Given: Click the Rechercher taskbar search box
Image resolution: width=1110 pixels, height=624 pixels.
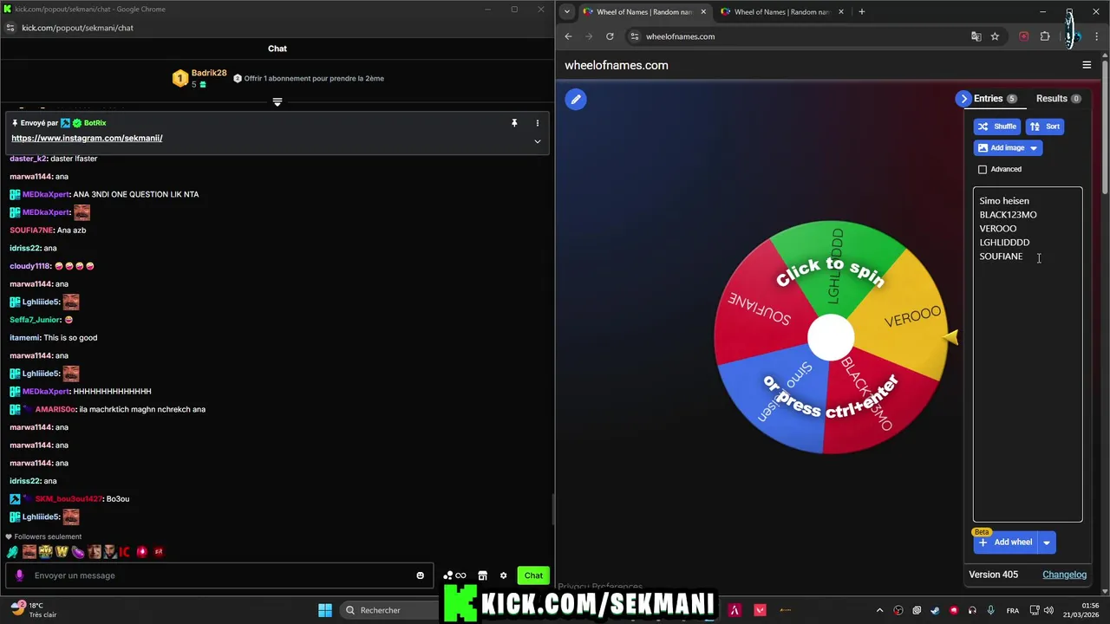Looking at the screenshot, I should (390, 610).
